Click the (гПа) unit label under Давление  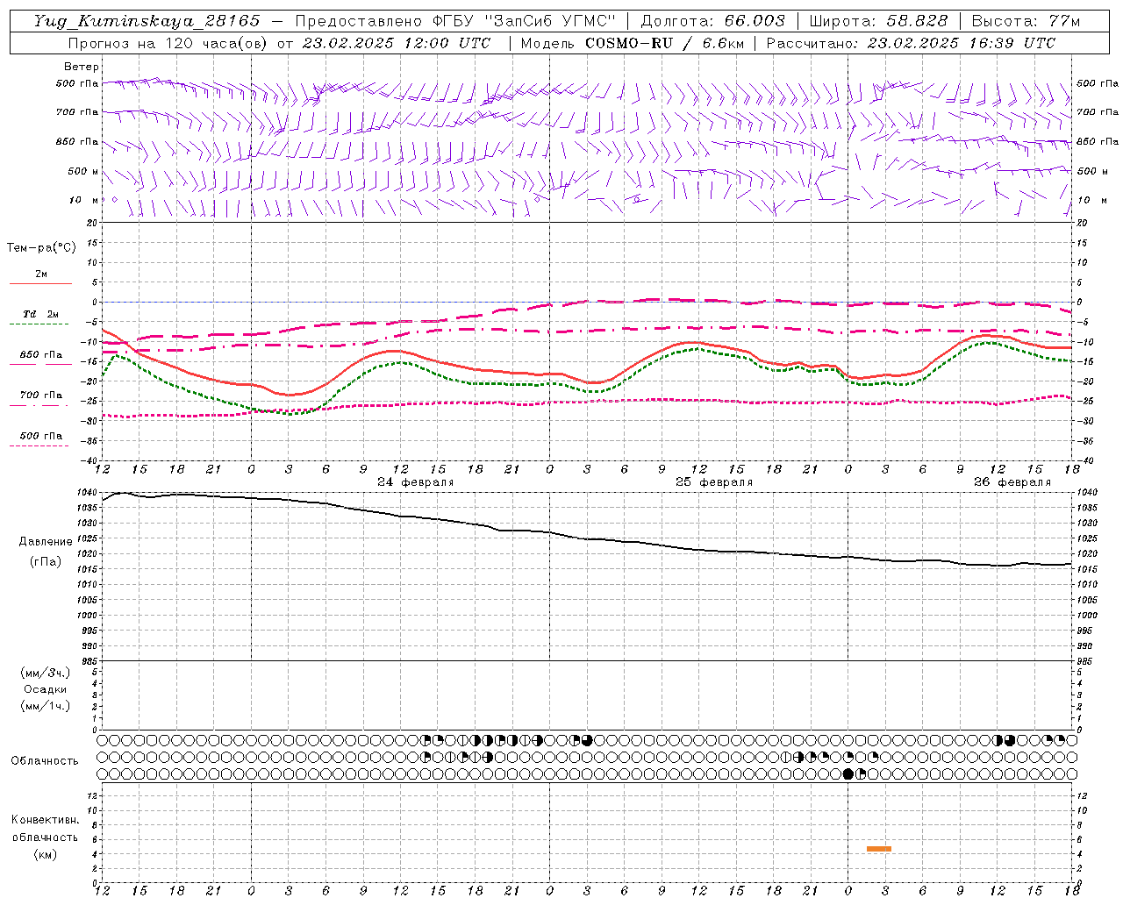pyautogui.click(x=45, y=562)
